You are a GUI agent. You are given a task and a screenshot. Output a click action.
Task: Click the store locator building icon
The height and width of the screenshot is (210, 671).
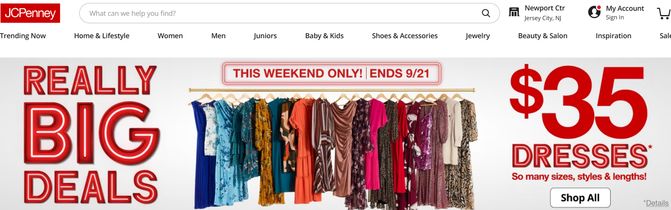tap(514, 12)
